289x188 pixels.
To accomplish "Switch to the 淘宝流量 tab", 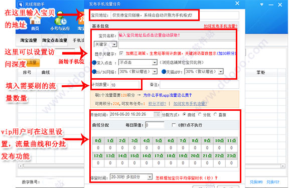I will [29, 40].
